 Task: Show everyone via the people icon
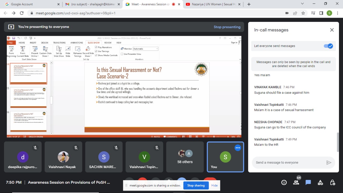click(296, 183)
